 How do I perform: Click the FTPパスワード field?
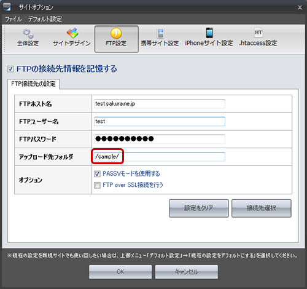[160, 139]
